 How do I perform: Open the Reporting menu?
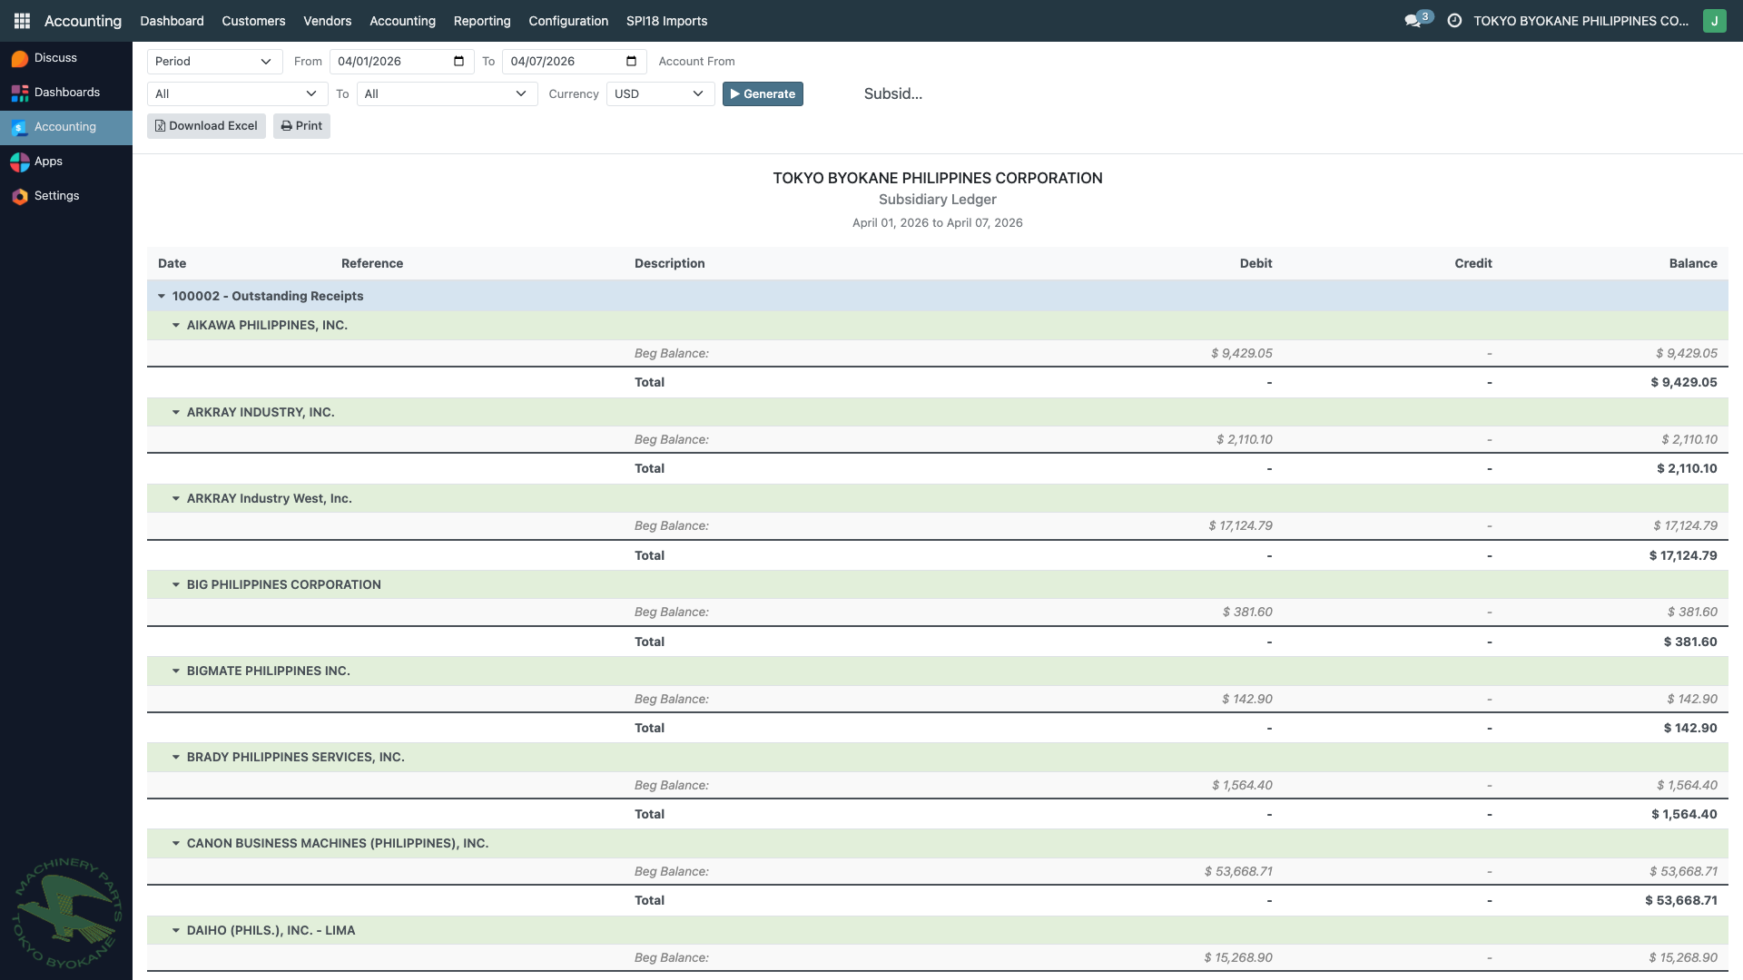tap(481, 21)
